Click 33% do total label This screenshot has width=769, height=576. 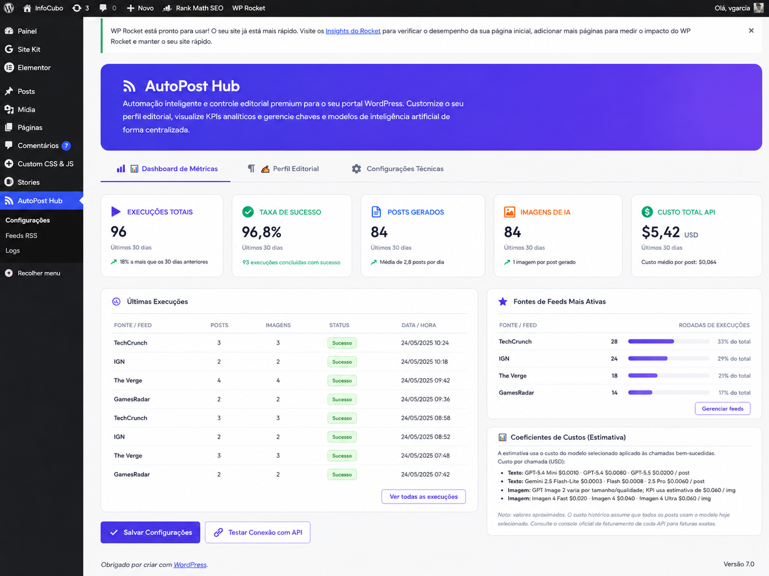pyautogui.click(x=734, y=342)
